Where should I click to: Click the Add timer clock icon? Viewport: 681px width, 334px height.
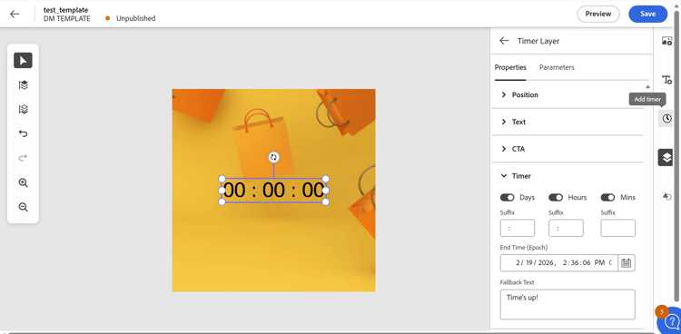point(666,119)
